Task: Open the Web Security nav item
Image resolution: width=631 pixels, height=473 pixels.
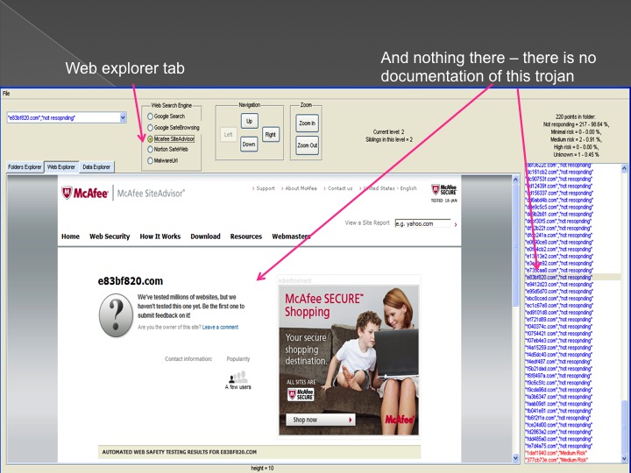Action: point(110,236)
